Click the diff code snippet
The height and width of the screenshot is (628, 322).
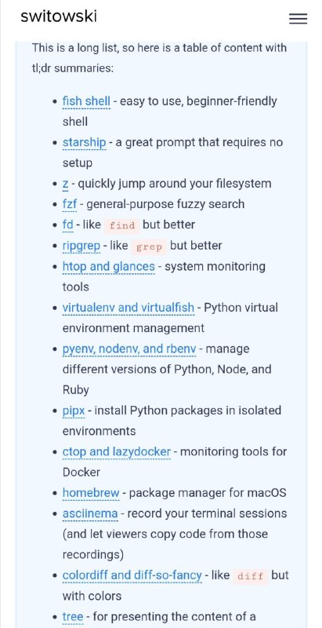251,576
